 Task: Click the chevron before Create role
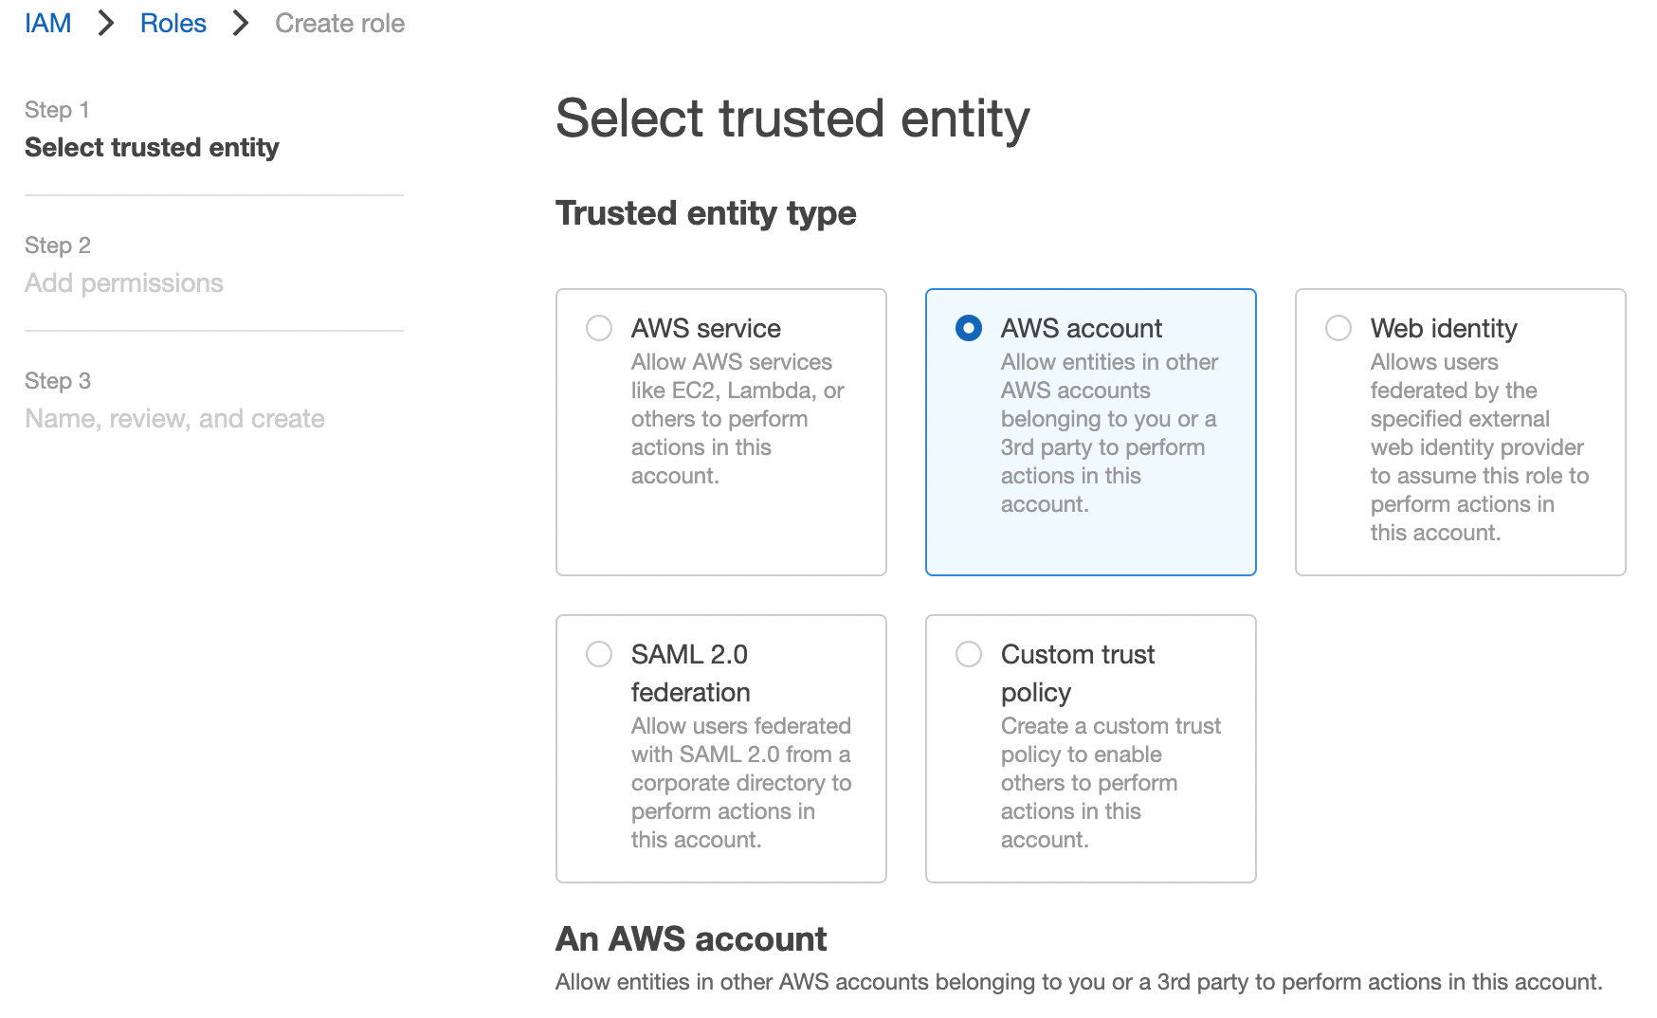[241, 24]
